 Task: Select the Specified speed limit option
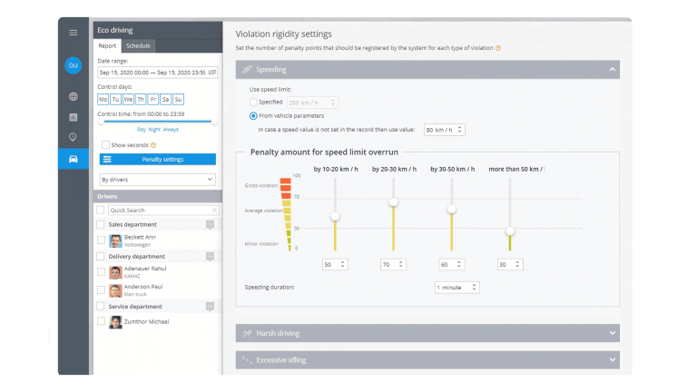[253, 103]
